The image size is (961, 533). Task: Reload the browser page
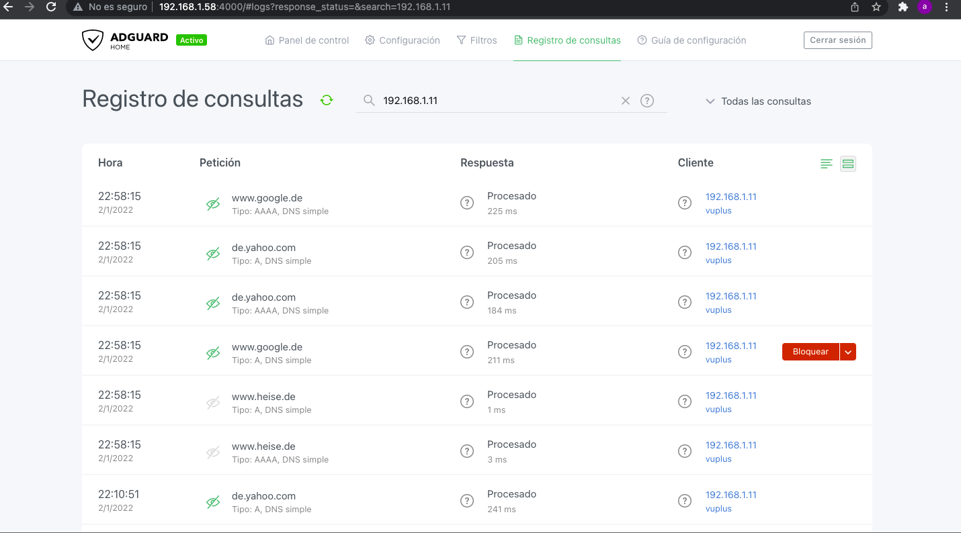pos(51,7)
